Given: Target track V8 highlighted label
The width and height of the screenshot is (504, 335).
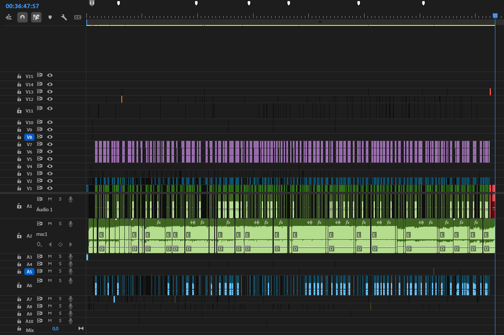Looking at the screenshot, I should [29, 137].
